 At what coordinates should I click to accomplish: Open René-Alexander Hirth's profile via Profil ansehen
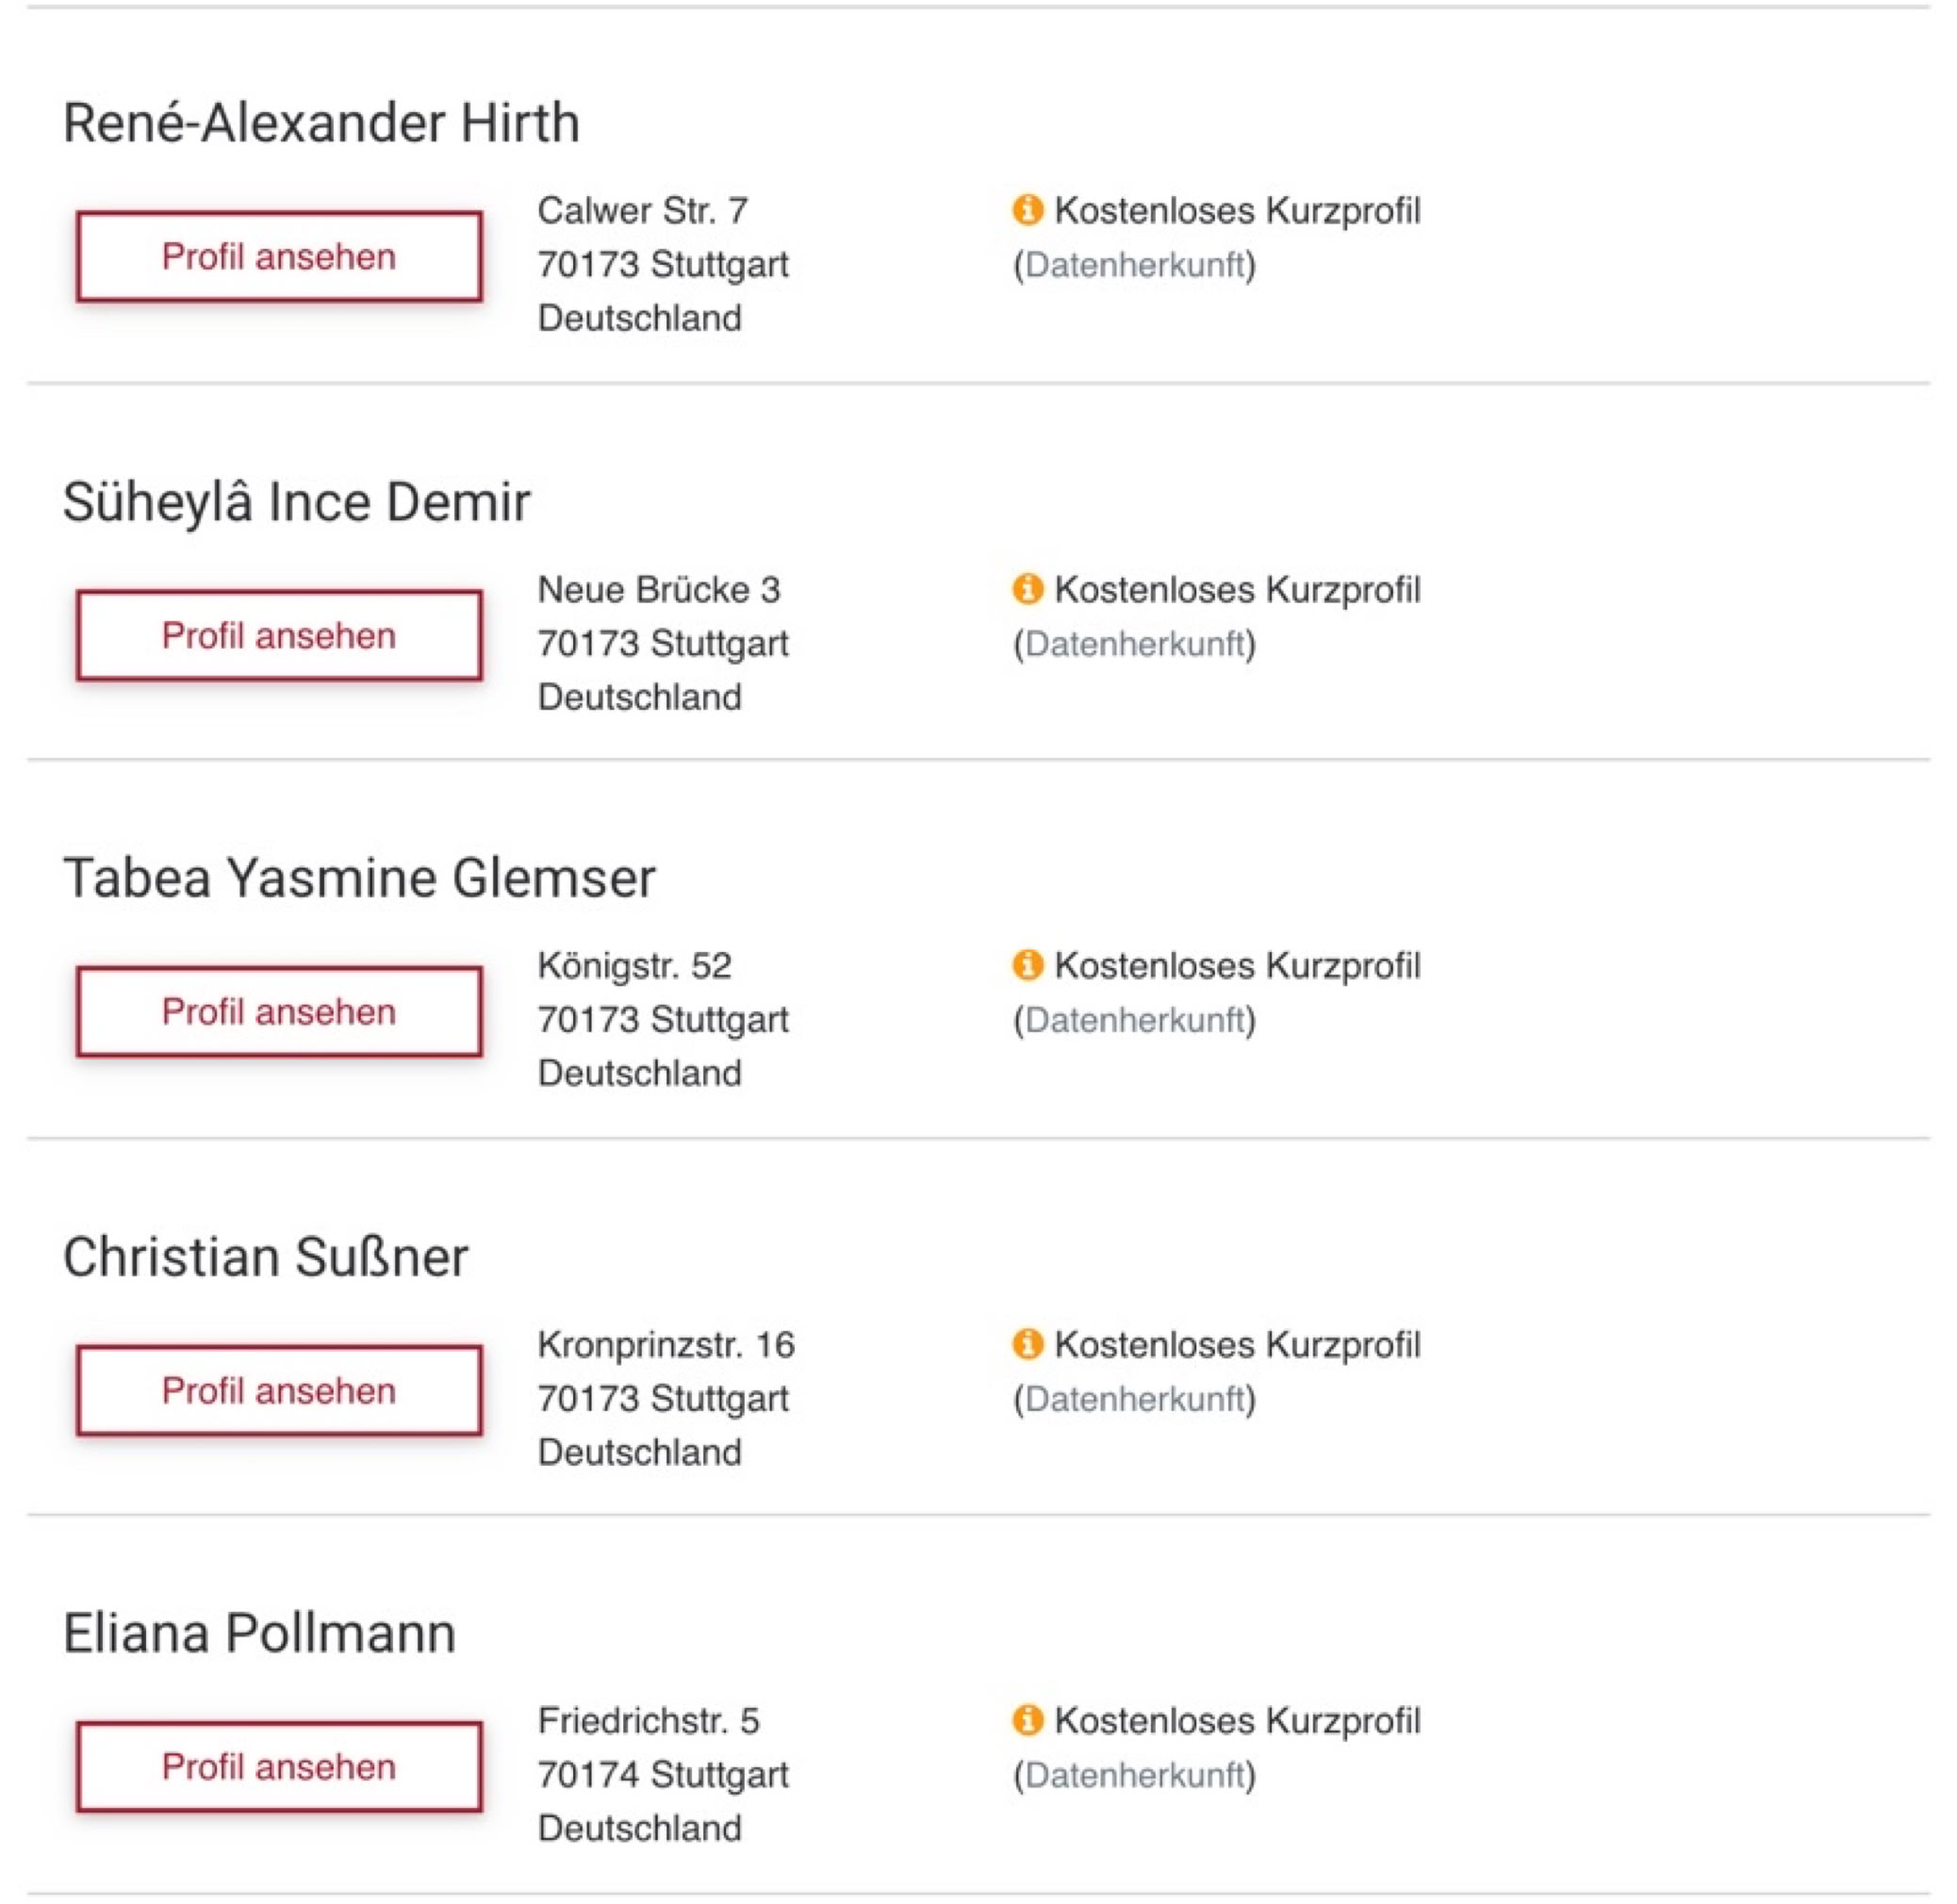click(x=279, y=256)
